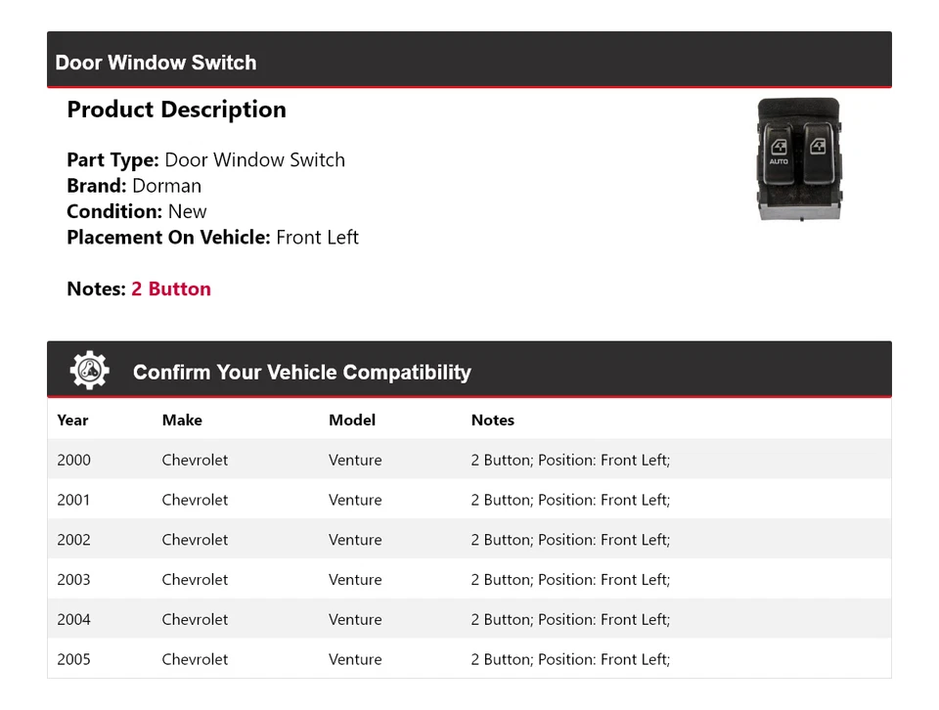
Task: Select the 2002 year cell
Action: tap(74, 540)
